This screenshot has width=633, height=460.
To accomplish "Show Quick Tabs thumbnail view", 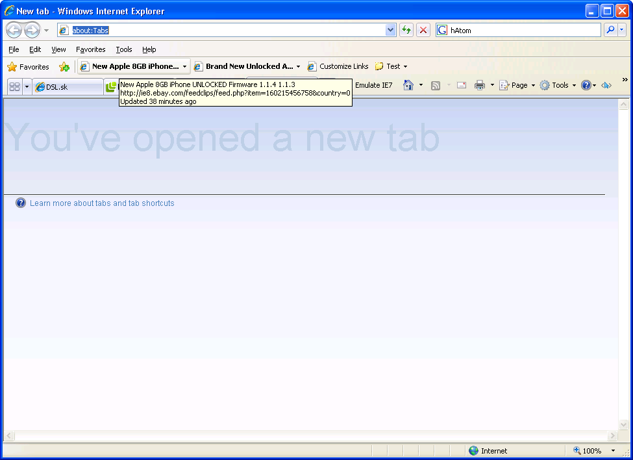I will coord(14,87).
